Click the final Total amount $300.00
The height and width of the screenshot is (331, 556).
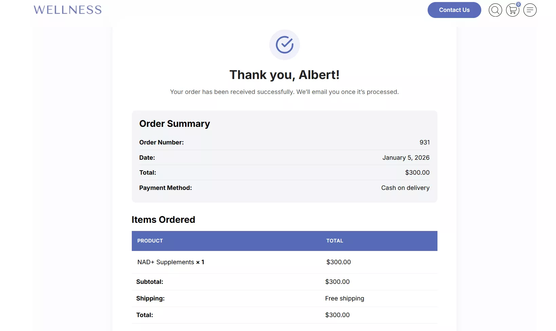point(337,315)
